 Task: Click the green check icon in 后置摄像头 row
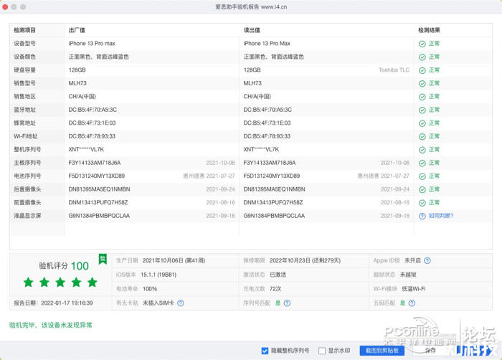tap(422, 189)
